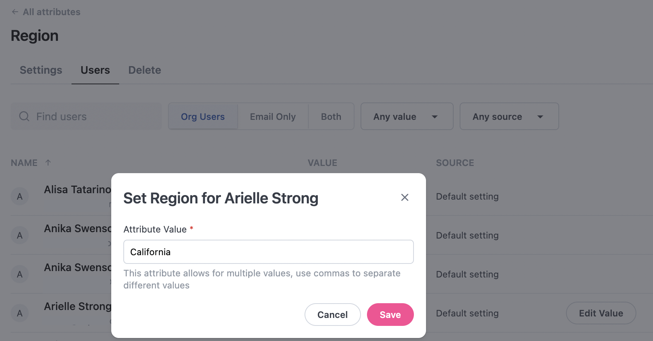Image resolution: width=653 pixels, height=341 pixels.
Task: Click Alisa Tatarinov's avatar icon
Action: 20,197
